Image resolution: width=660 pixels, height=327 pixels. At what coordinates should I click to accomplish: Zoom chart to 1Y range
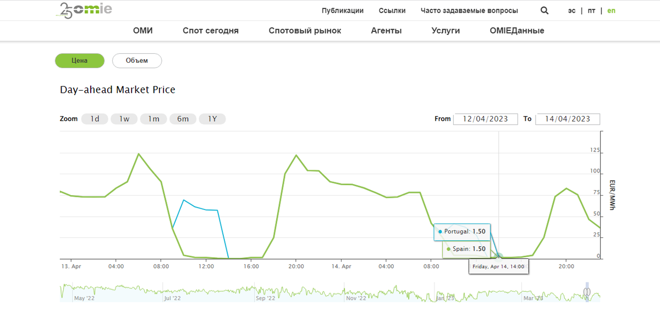(x=212, y=119)
